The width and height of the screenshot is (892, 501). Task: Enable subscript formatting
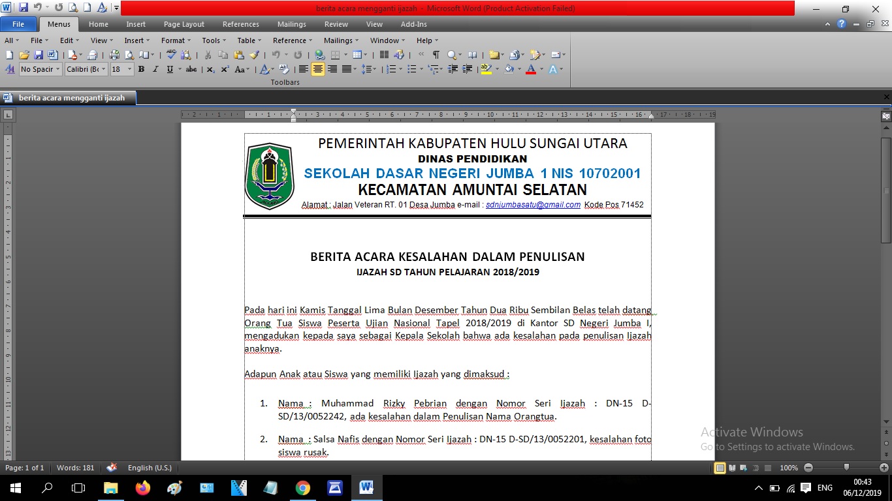tap(210, 69)
